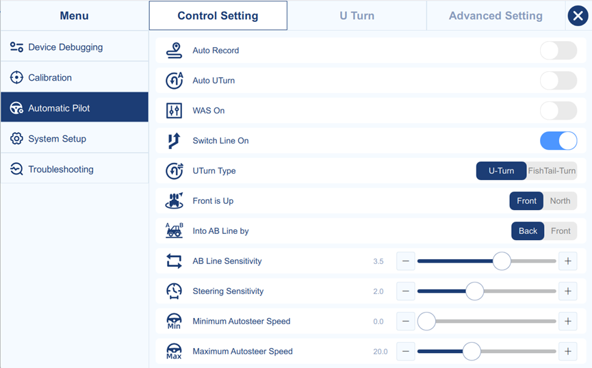Click the Maximum Autosteer Speed slider handle
Screen dimensions: 592x368
pos(472,352)
